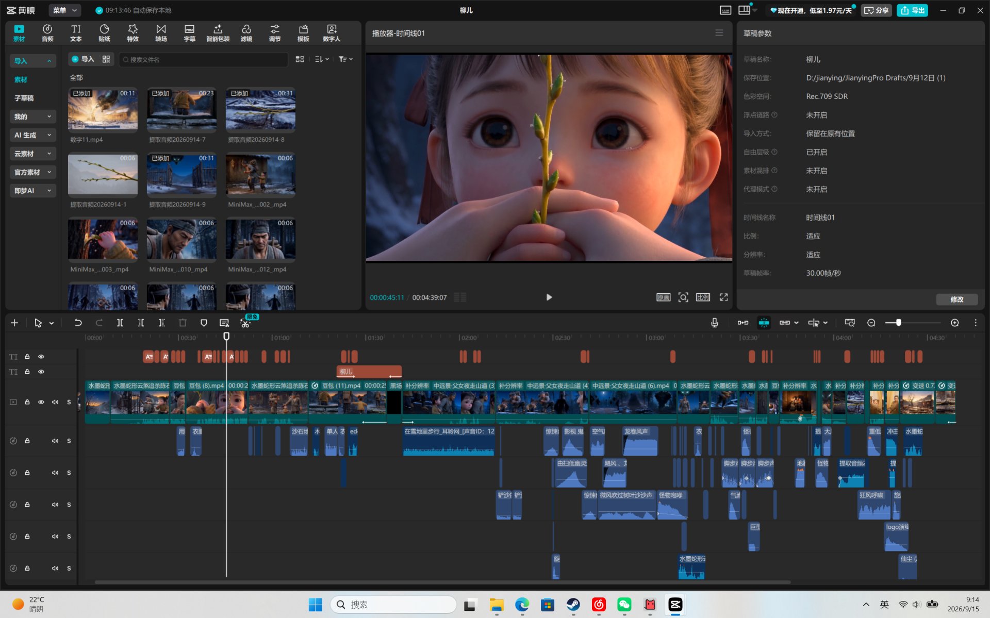Hide the second text track with eye icon
990x618 pixels.
(41, 372)
